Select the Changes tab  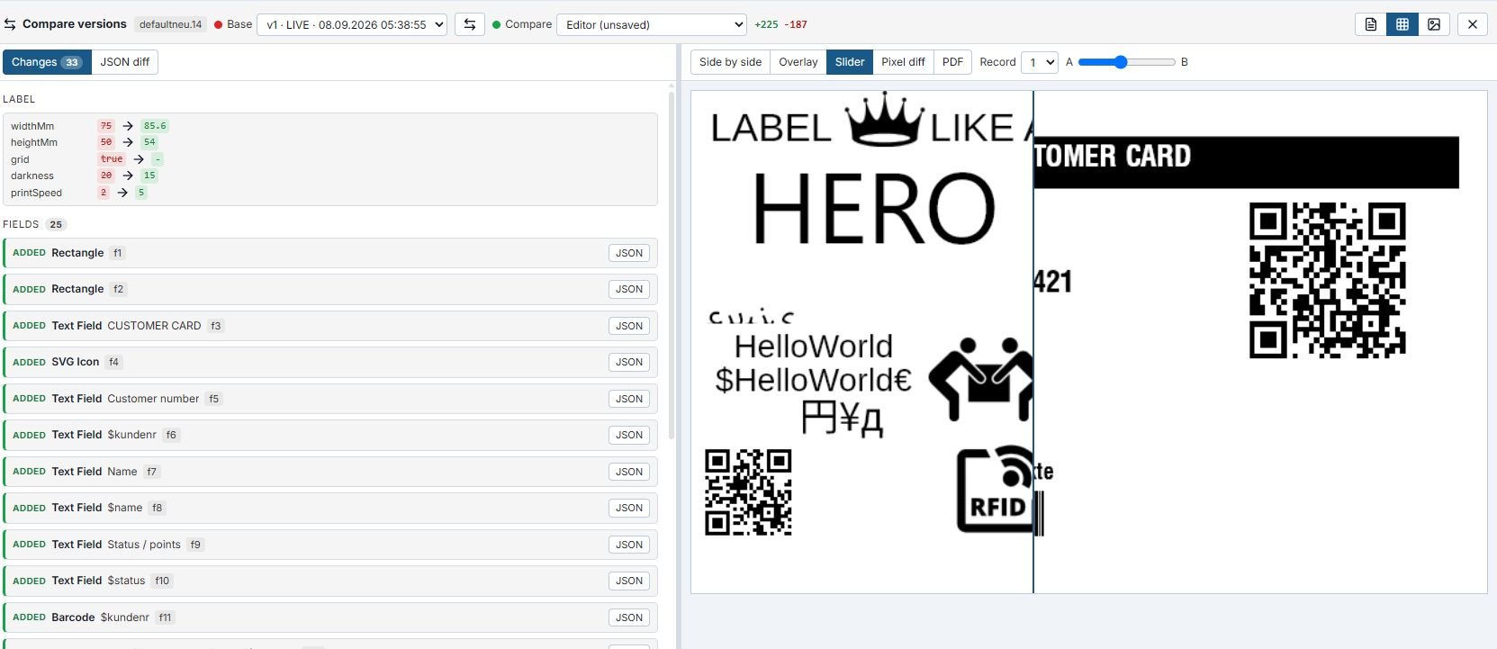(47, 62)
